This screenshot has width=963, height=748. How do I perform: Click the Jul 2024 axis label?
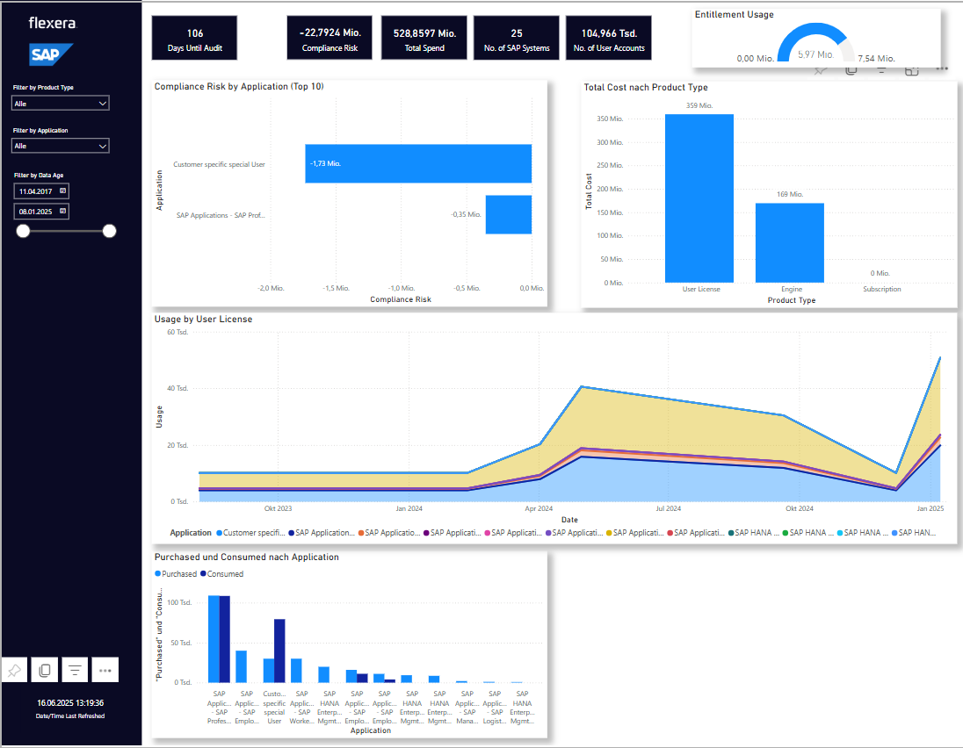[668, 508]
